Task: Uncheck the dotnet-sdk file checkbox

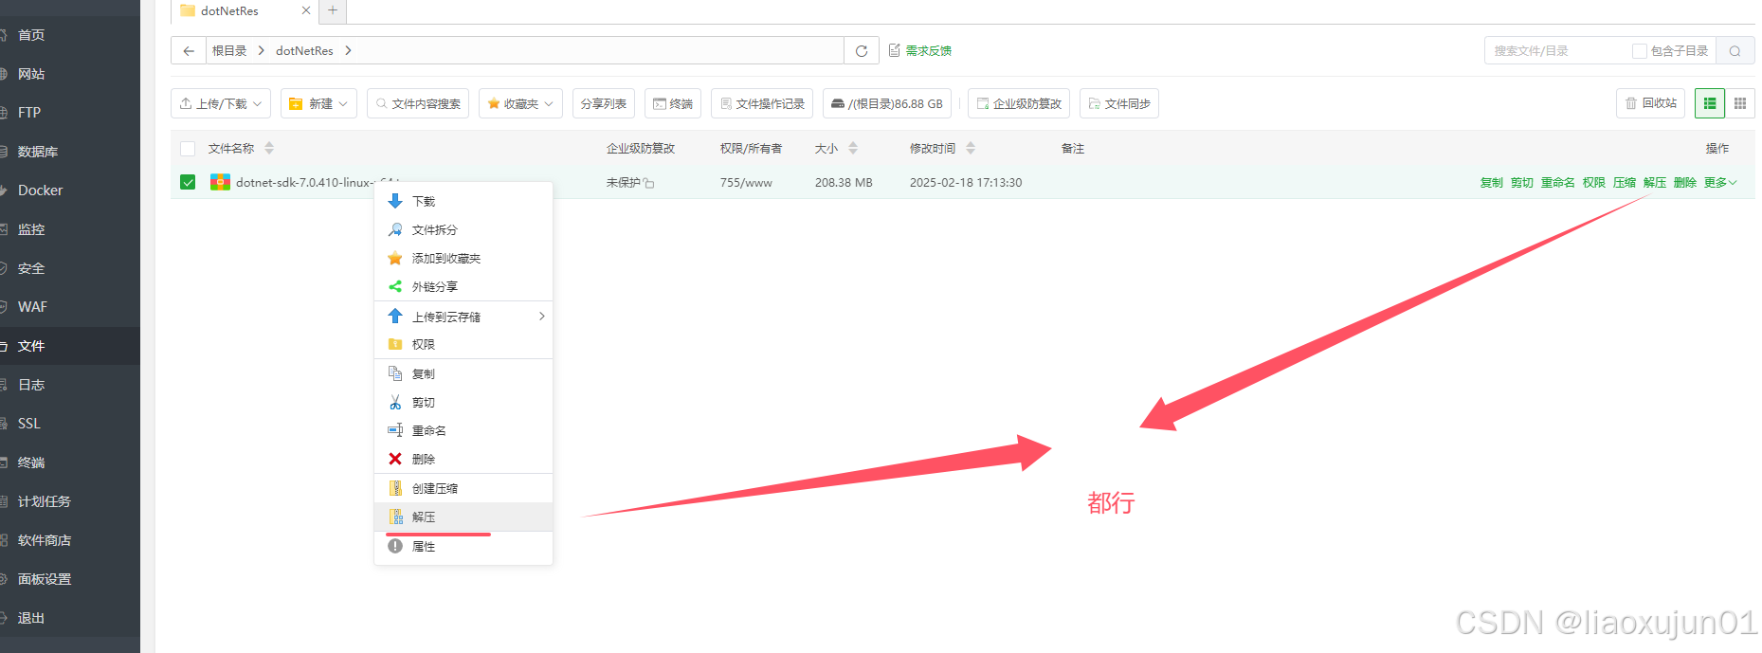Action: pos(188,182)
